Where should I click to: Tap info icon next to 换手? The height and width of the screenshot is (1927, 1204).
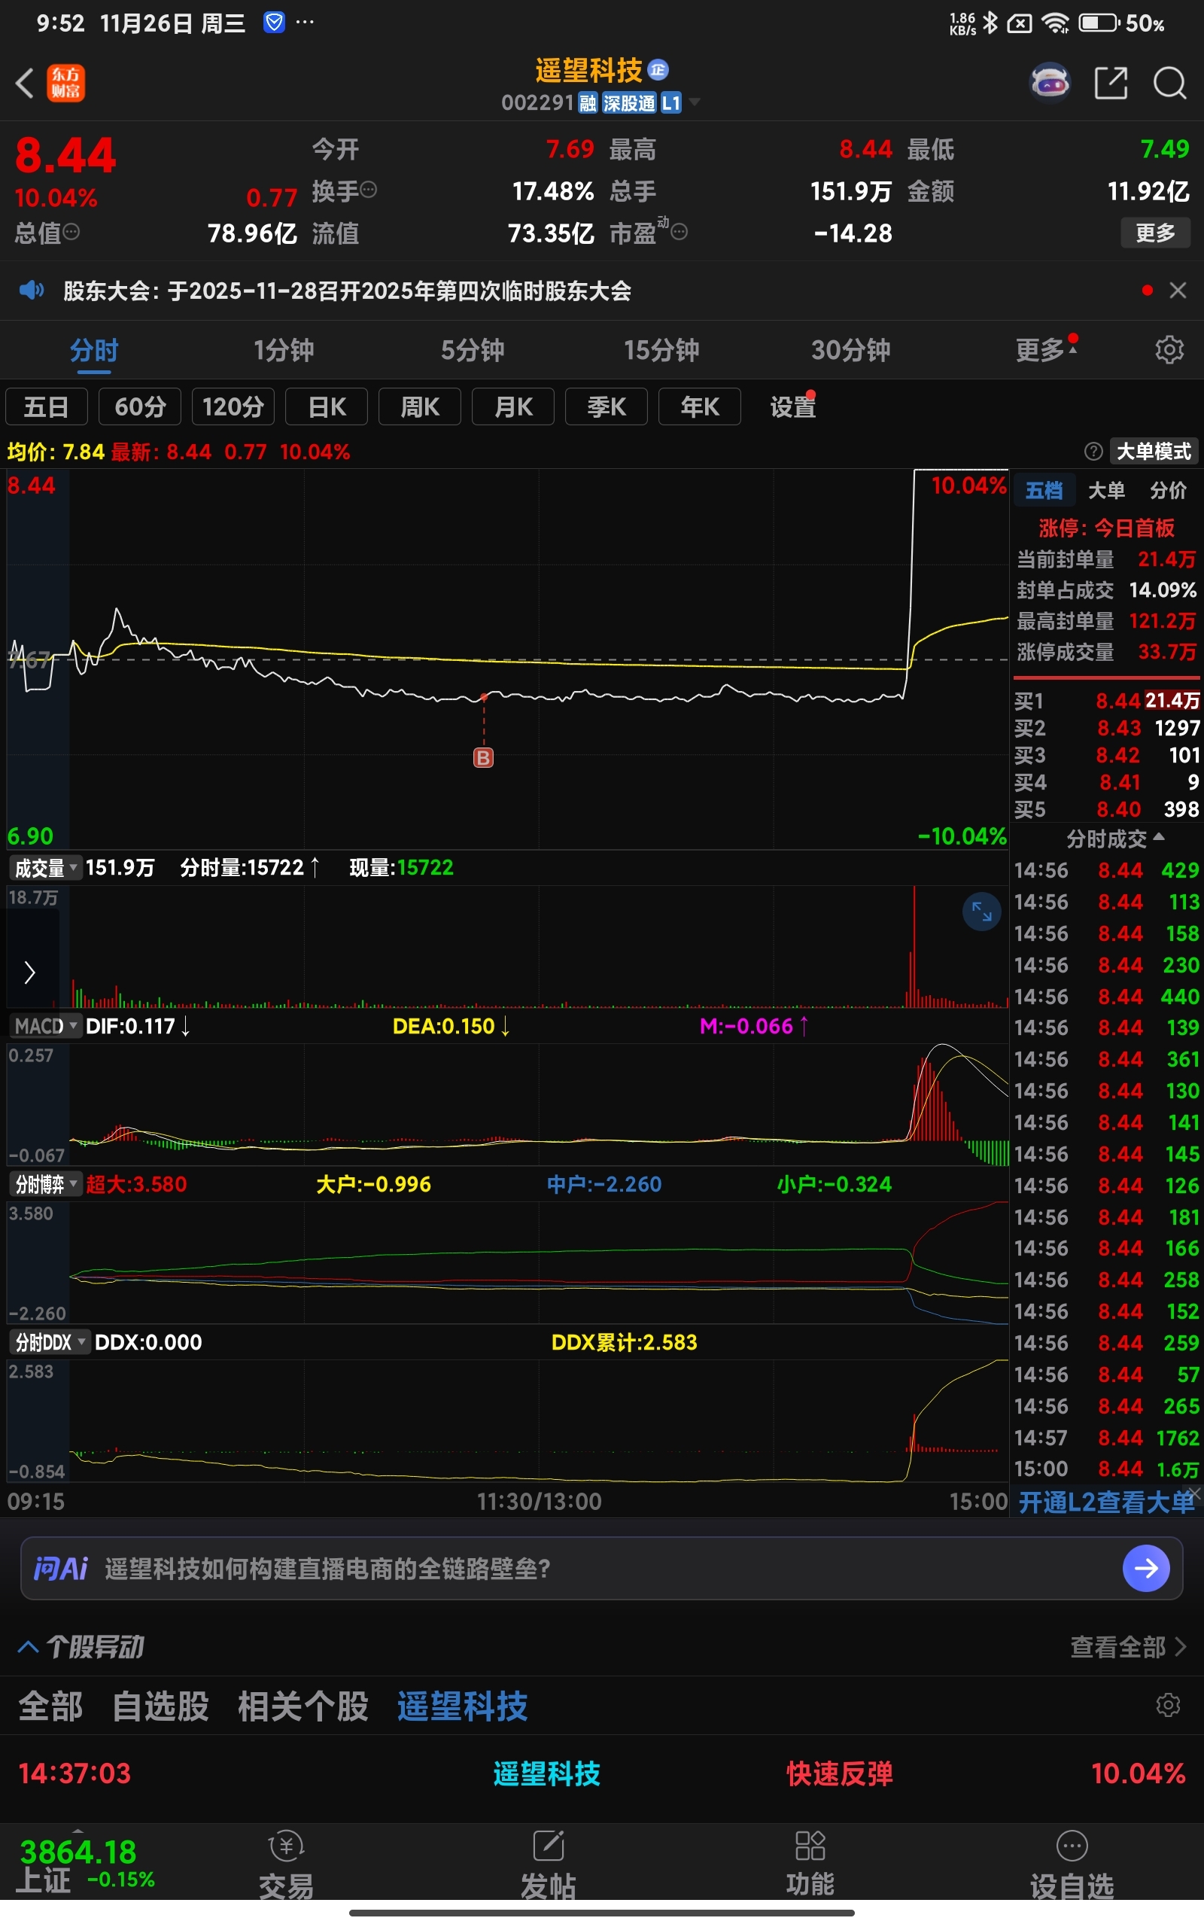point(369,190)
